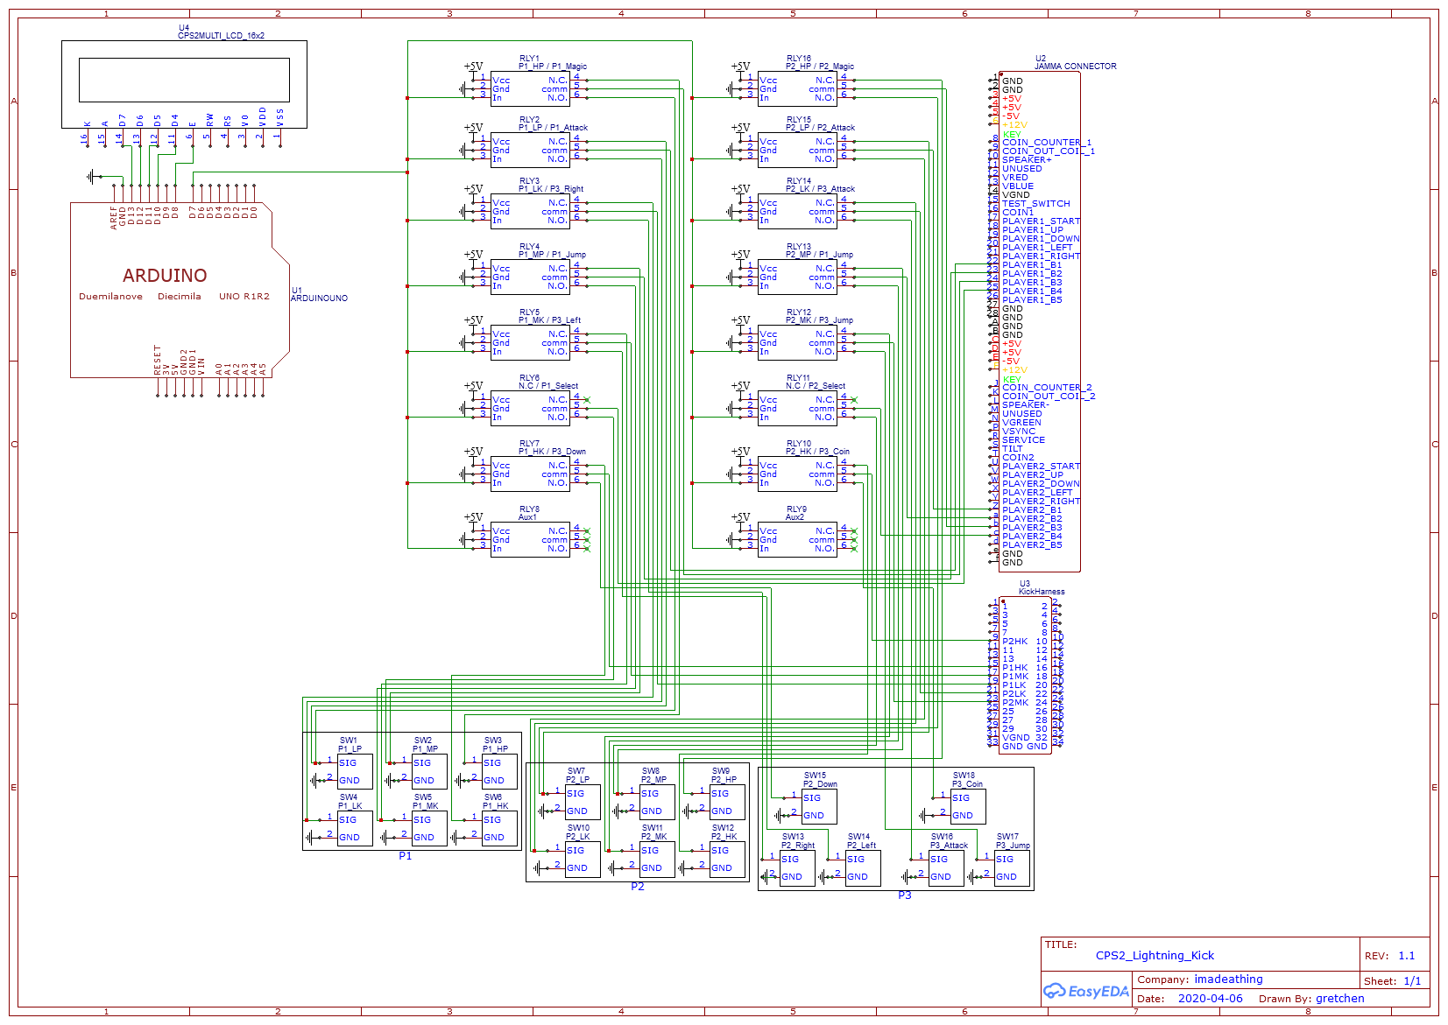Click switch SW15 P2_Down symbol

pos(819,806)
